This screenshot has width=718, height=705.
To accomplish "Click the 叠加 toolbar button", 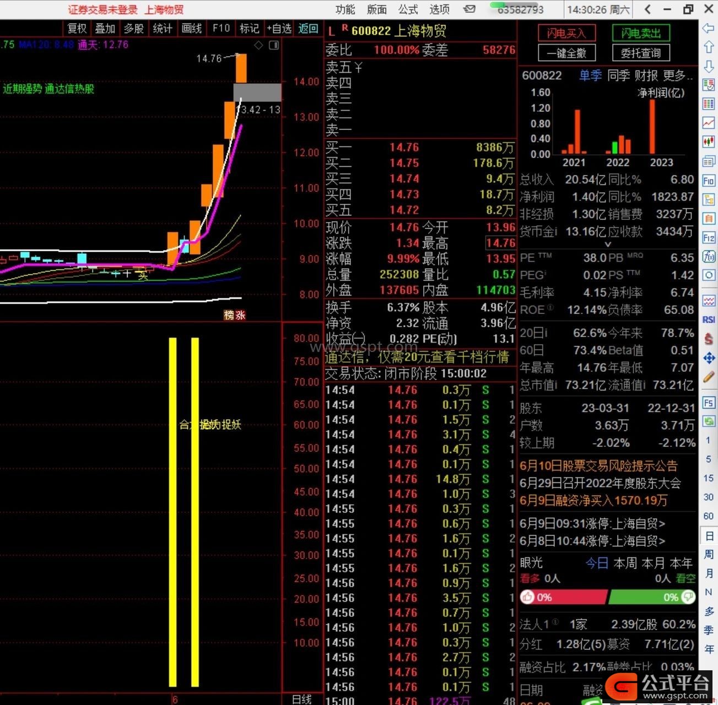I will 105,28.
